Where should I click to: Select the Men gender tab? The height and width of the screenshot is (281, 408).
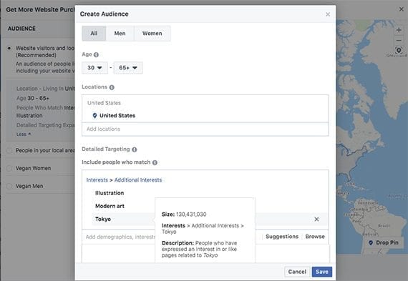click(x=120, y=34)
